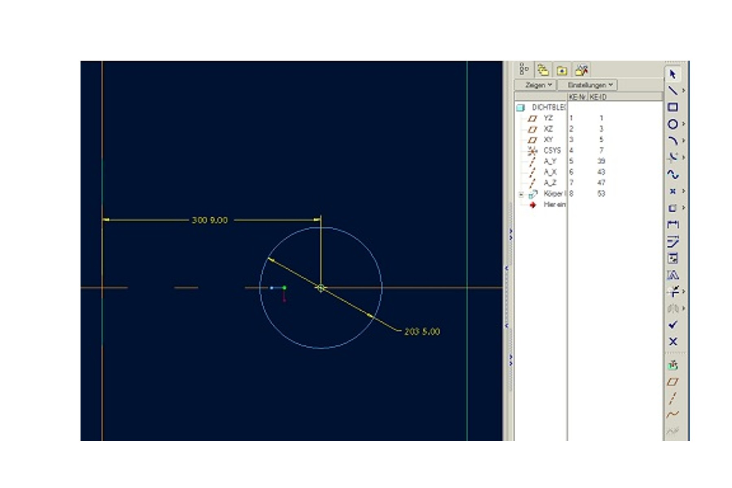
Task: Switch to the Model Tree navigator tab
Action: point(524,70)
